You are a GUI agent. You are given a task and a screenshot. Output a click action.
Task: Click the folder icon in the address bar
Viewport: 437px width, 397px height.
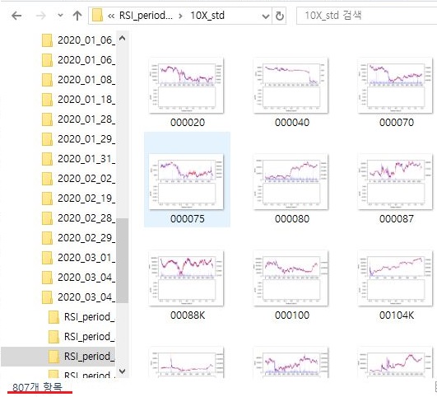(x=97, y=16)
